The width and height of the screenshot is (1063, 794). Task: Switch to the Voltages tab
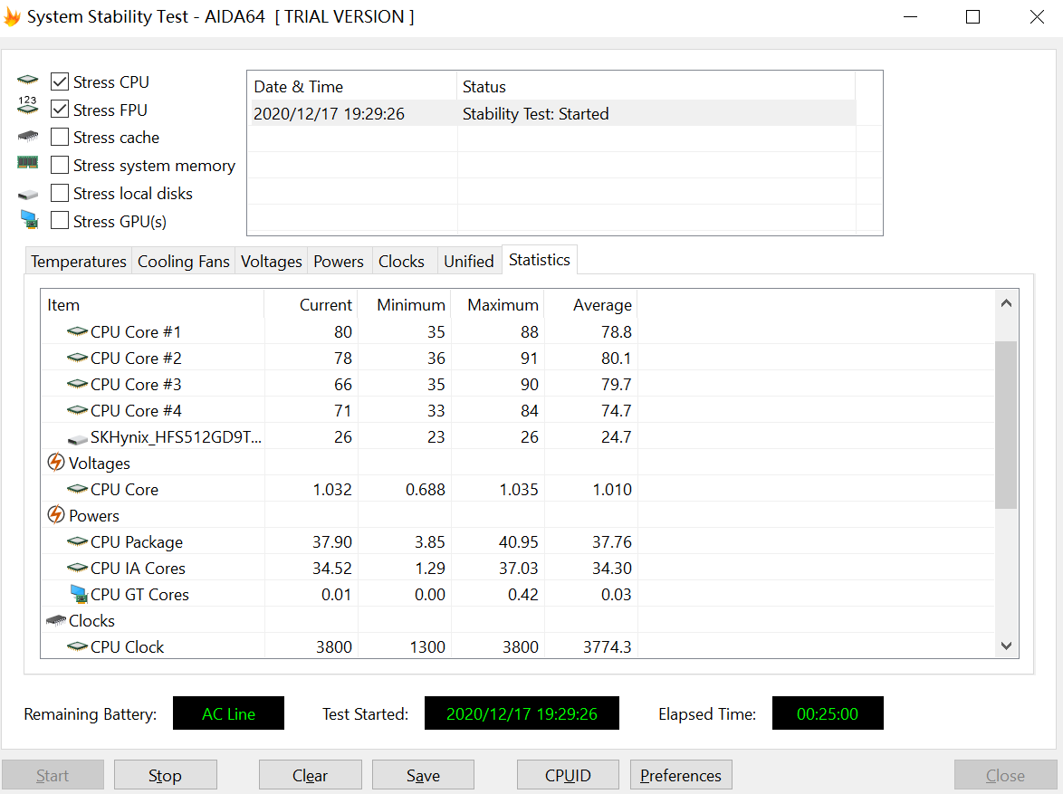(271, 261)
